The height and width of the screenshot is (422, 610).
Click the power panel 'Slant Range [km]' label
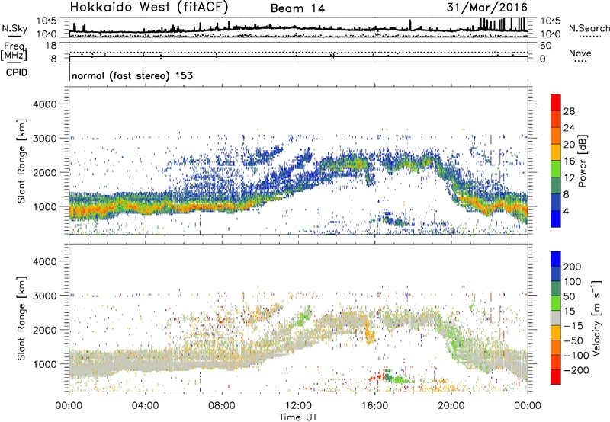tap(21, 161)
